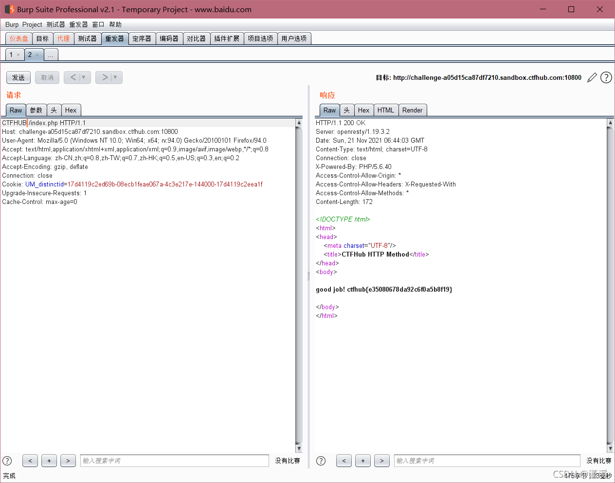Switch to the 仪表盘 tab
Viewport: 615px width, 483px height.
pyautogui.click(x=19, y=38)
